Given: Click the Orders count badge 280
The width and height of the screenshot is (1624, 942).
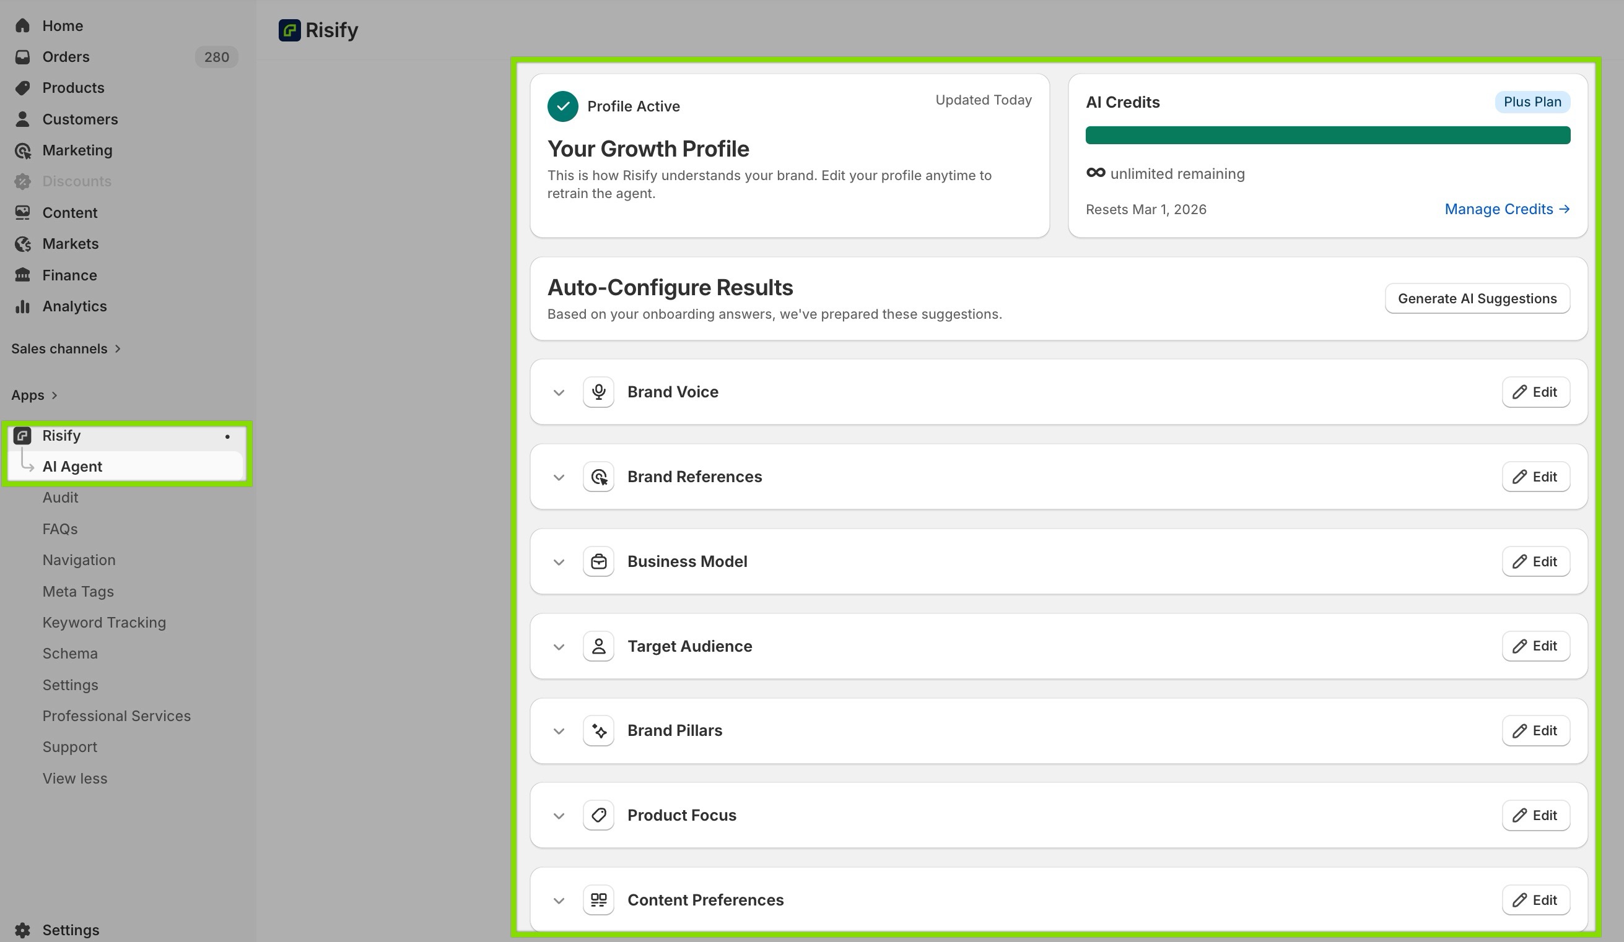Looking at the screenshot, I should coord(217,57).
